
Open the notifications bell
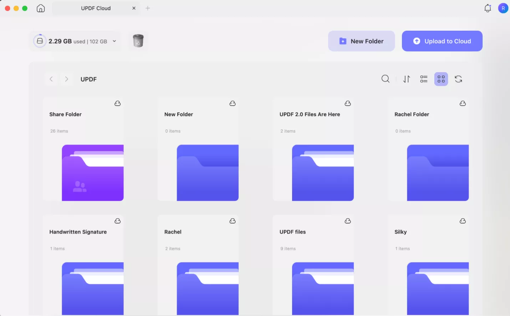488,8
